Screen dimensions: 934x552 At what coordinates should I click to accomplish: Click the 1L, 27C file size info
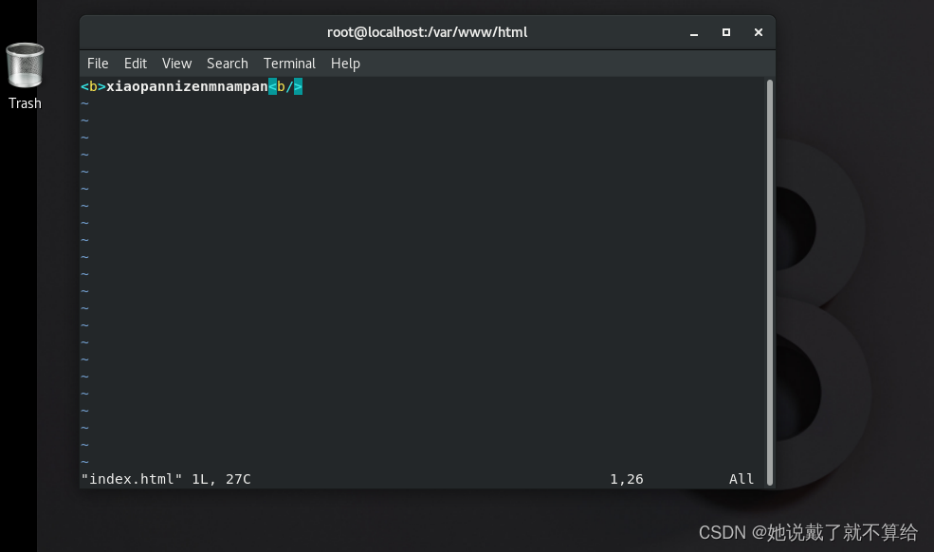[221, 478]
